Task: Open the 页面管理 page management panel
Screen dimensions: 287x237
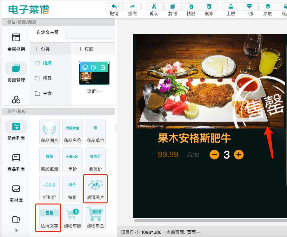Action: (16, 71)
